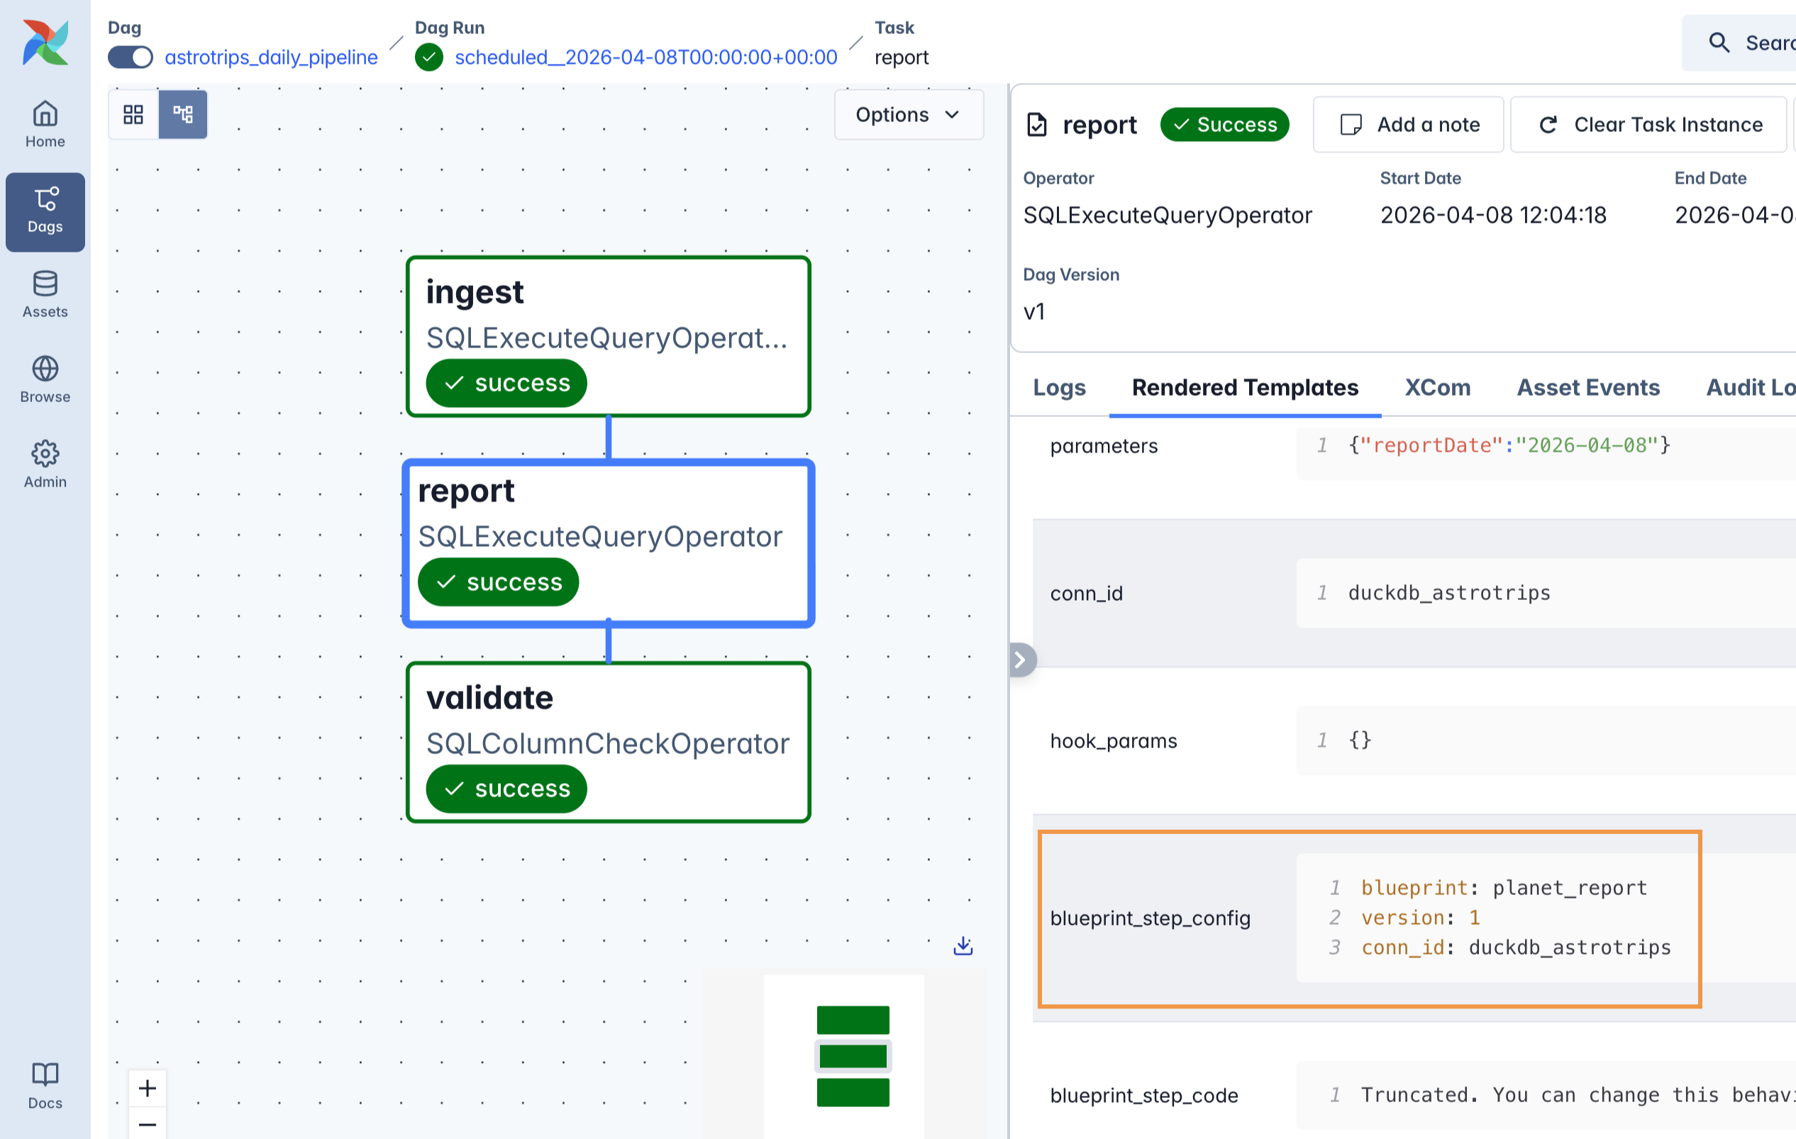Open the Asset Events tab
1796x1139 pixels.
tap(1587, 388)
